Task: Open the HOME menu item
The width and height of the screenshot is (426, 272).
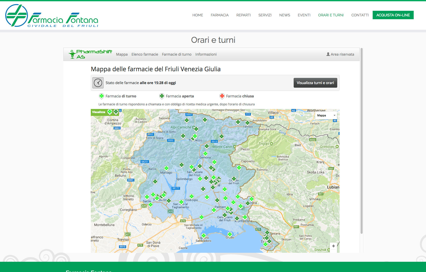Action: pos(198,15)
